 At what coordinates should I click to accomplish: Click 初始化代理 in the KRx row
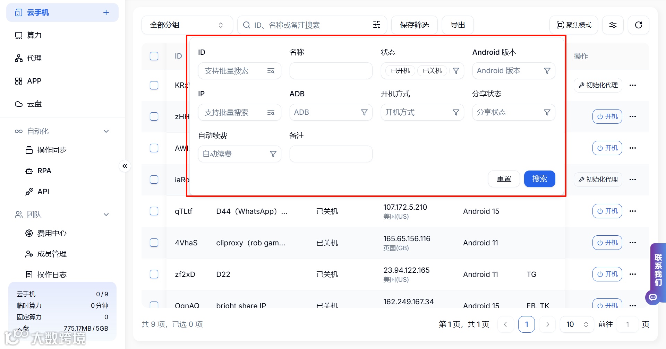point(598,85)
